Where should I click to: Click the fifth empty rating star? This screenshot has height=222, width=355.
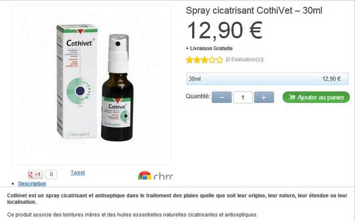click(220, 60)
